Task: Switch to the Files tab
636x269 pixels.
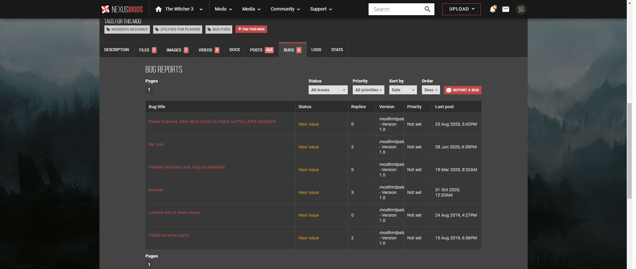Action: (148, 50)
